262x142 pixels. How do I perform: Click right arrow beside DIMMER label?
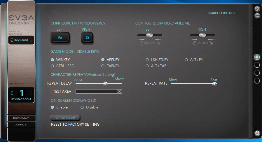tap(158, 43)
